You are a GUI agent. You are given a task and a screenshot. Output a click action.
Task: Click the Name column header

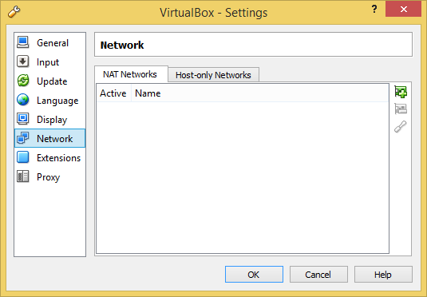point(260,93)
